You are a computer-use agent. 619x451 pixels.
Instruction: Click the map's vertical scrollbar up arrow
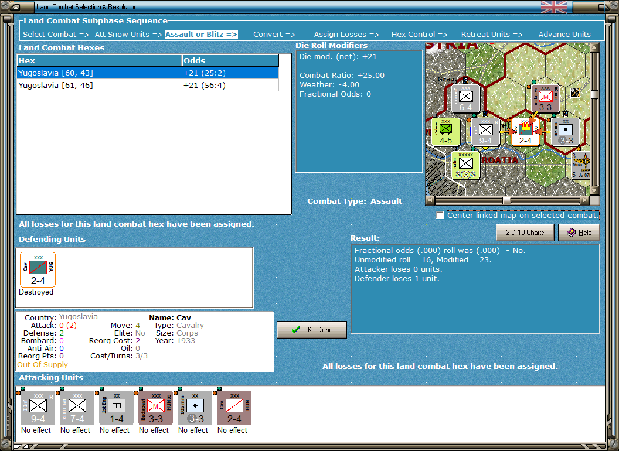(x=594, y=48)
